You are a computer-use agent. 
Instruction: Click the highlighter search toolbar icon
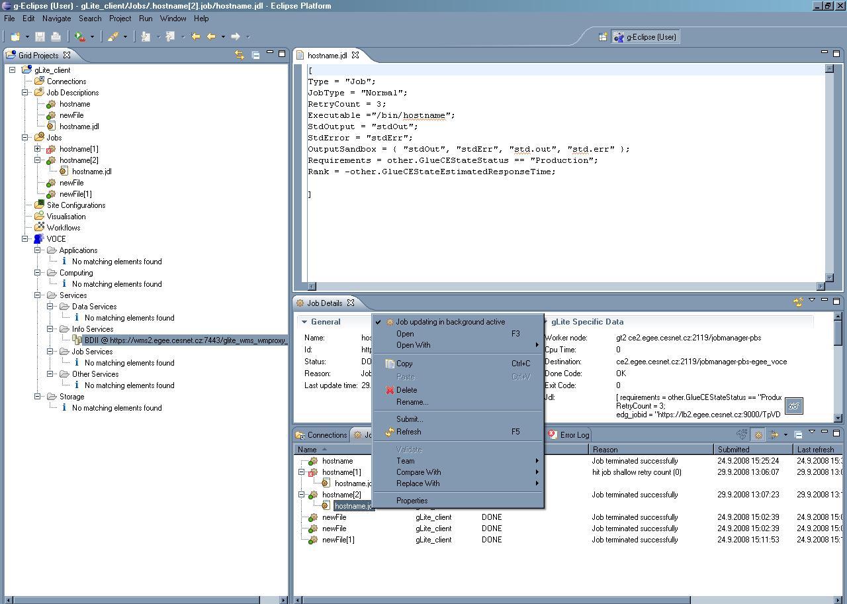pos(113,37)
